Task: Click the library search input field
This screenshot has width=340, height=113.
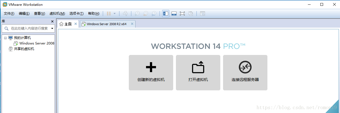Action: coord(28,28)
